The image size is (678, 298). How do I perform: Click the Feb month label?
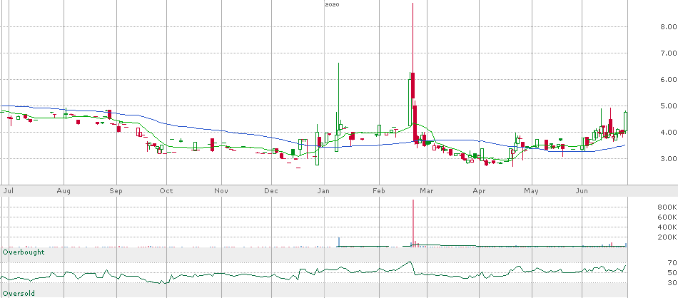pos(379,191)
